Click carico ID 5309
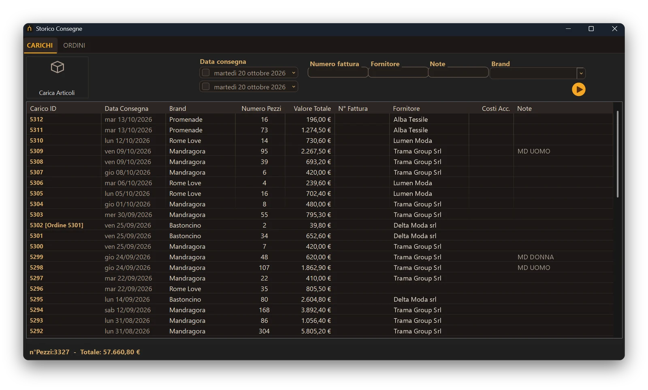648x390 pixels. (x=36, y=151)
